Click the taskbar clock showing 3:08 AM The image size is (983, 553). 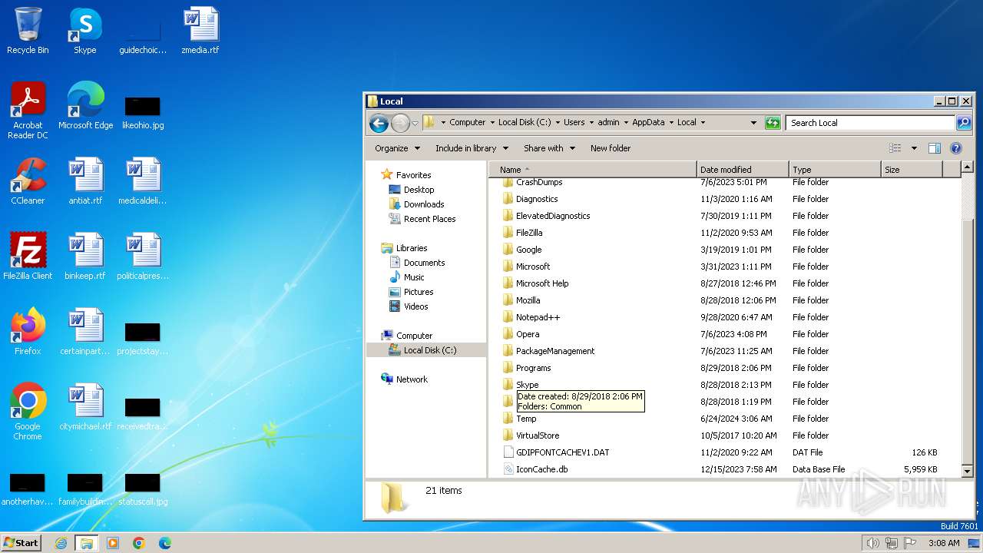click(x=944, y=543)
